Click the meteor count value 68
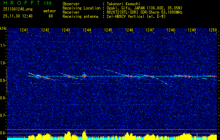This screenshot has height=140, width=220. tap(51, 16)
